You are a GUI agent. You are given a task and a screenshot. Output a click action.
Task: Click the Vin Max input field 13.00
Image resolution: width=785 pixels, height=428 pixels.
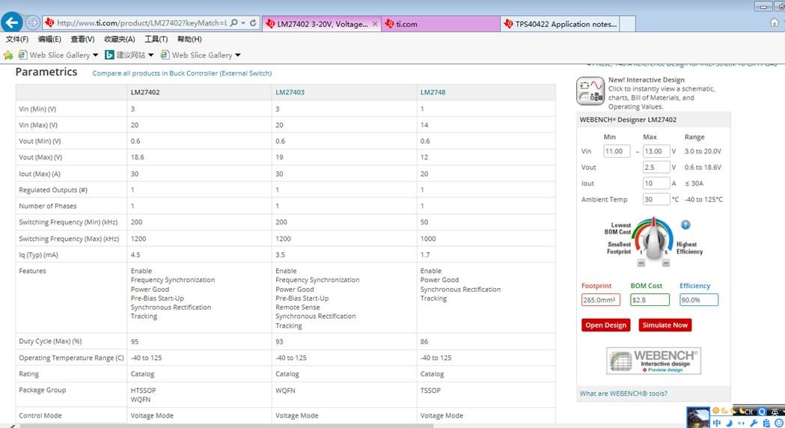click(x=656, y=151)
